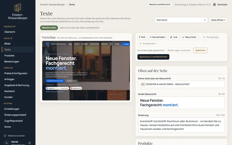The width and height of the screenshot is (232, 145).
Task: Click Änderungen verwerfen button
Action: [x=179, y=50]
